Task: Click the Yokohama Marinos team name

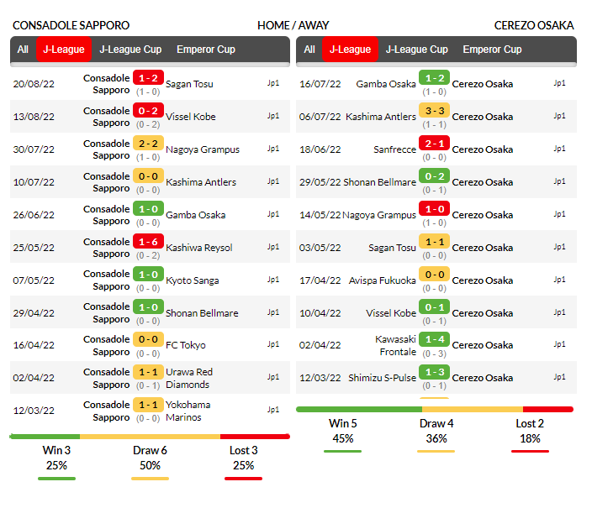Action: 188,411
